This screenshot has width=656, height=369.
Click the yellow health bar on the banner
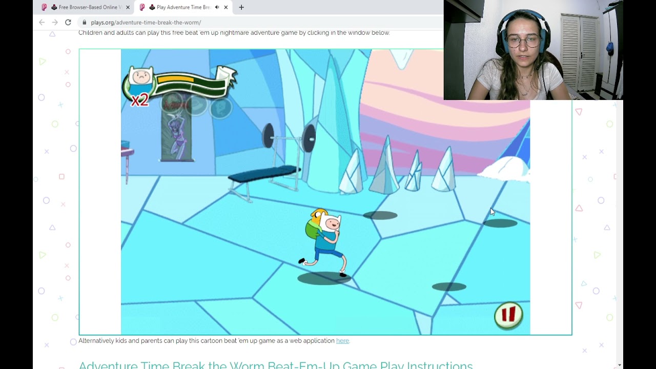tap(175, 79)
